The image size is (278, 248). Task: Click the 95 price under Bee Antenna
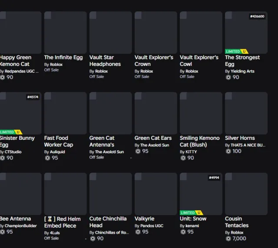click(x=10, y=232)
